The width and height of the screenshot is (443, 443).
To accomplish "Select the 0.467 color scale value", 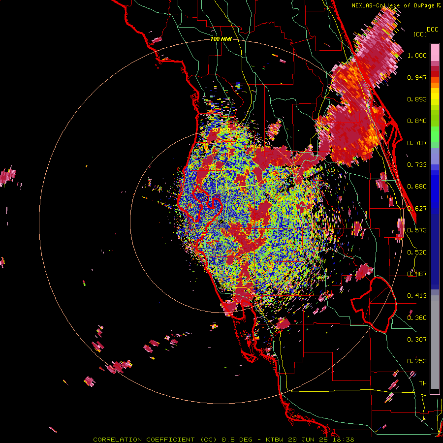I will click(x=417, y=274).
